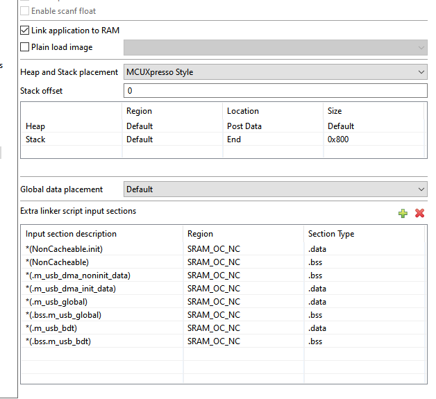The image size is (436, 399).
Task: Select the *(.m_usb_dma_init_data) row
Action: [71, 289]
